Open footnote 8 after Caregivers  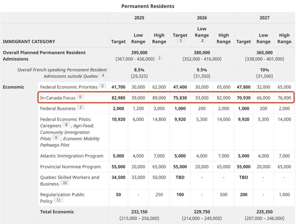coord(66,125)
